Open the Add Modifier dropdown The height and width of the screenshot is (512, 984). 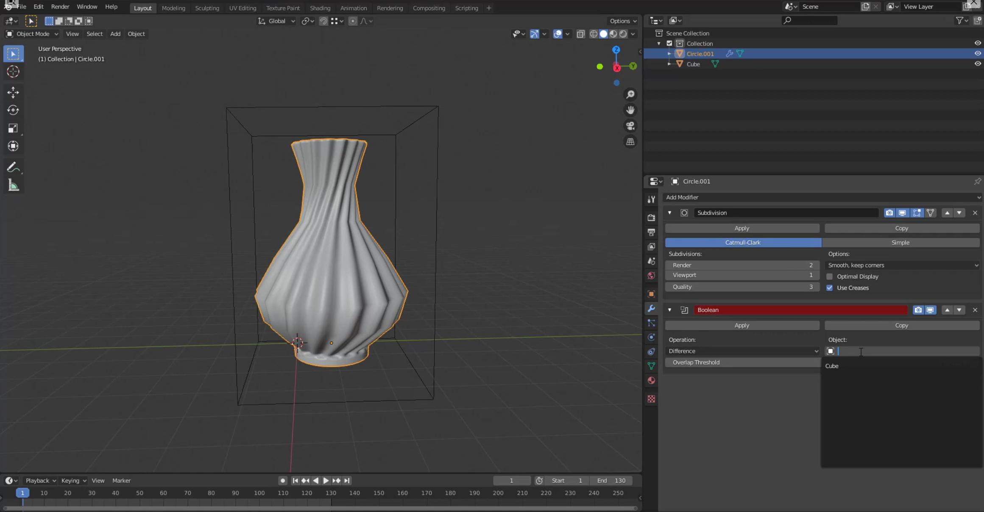click(x=822, y=197)
